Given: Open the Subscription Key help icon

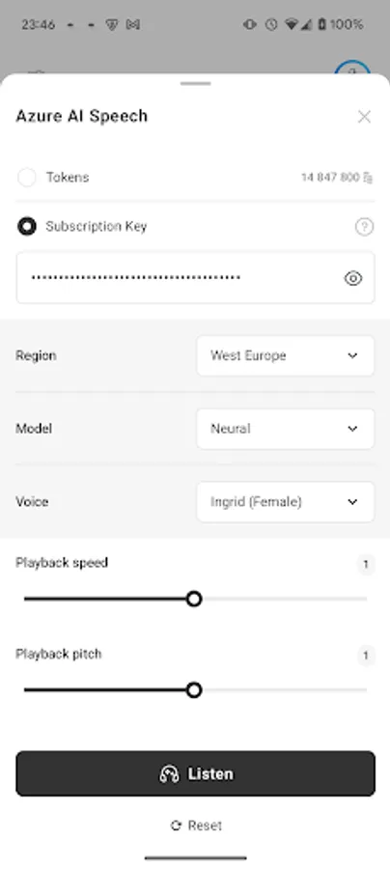Looking at the screenshot, I should (364, 227).
